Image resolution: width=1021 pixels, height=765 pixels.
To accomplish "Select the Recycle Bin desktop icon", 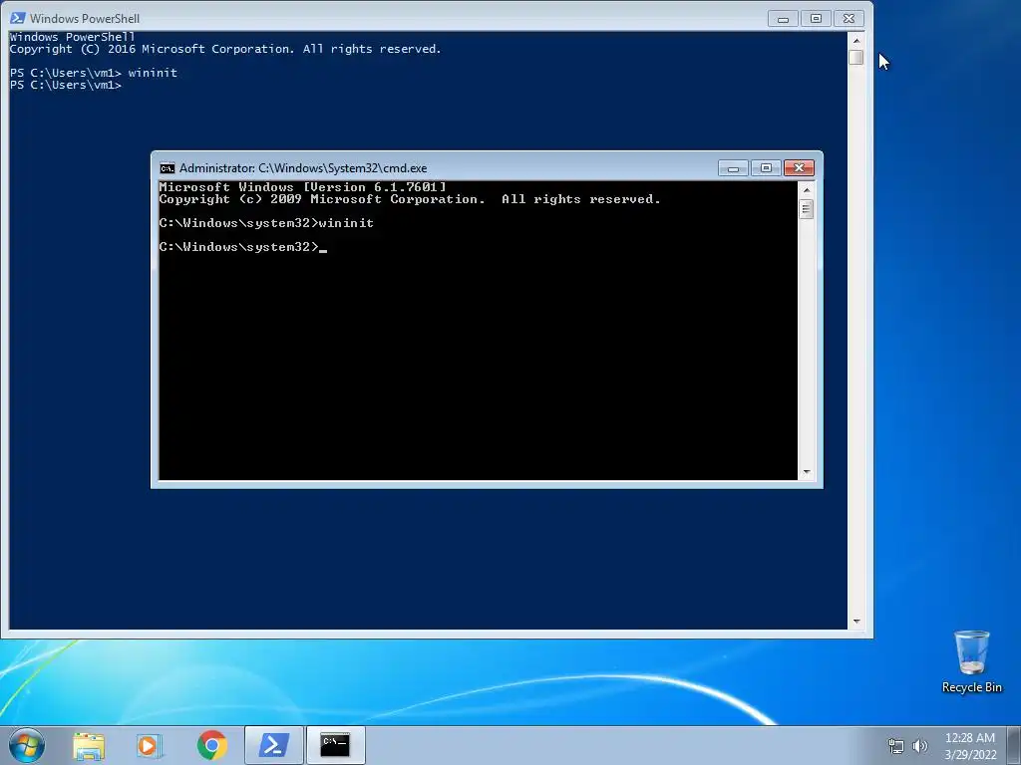I will coord(971,661).
